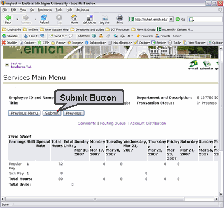Open the Bookmarks menu
Image resolution: width=224 pixels, height=208 pixels.
(44, 10)
